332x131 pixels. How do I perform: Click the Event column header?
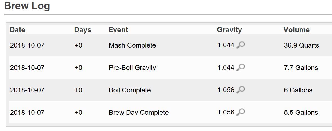click(x=118, y=30)
